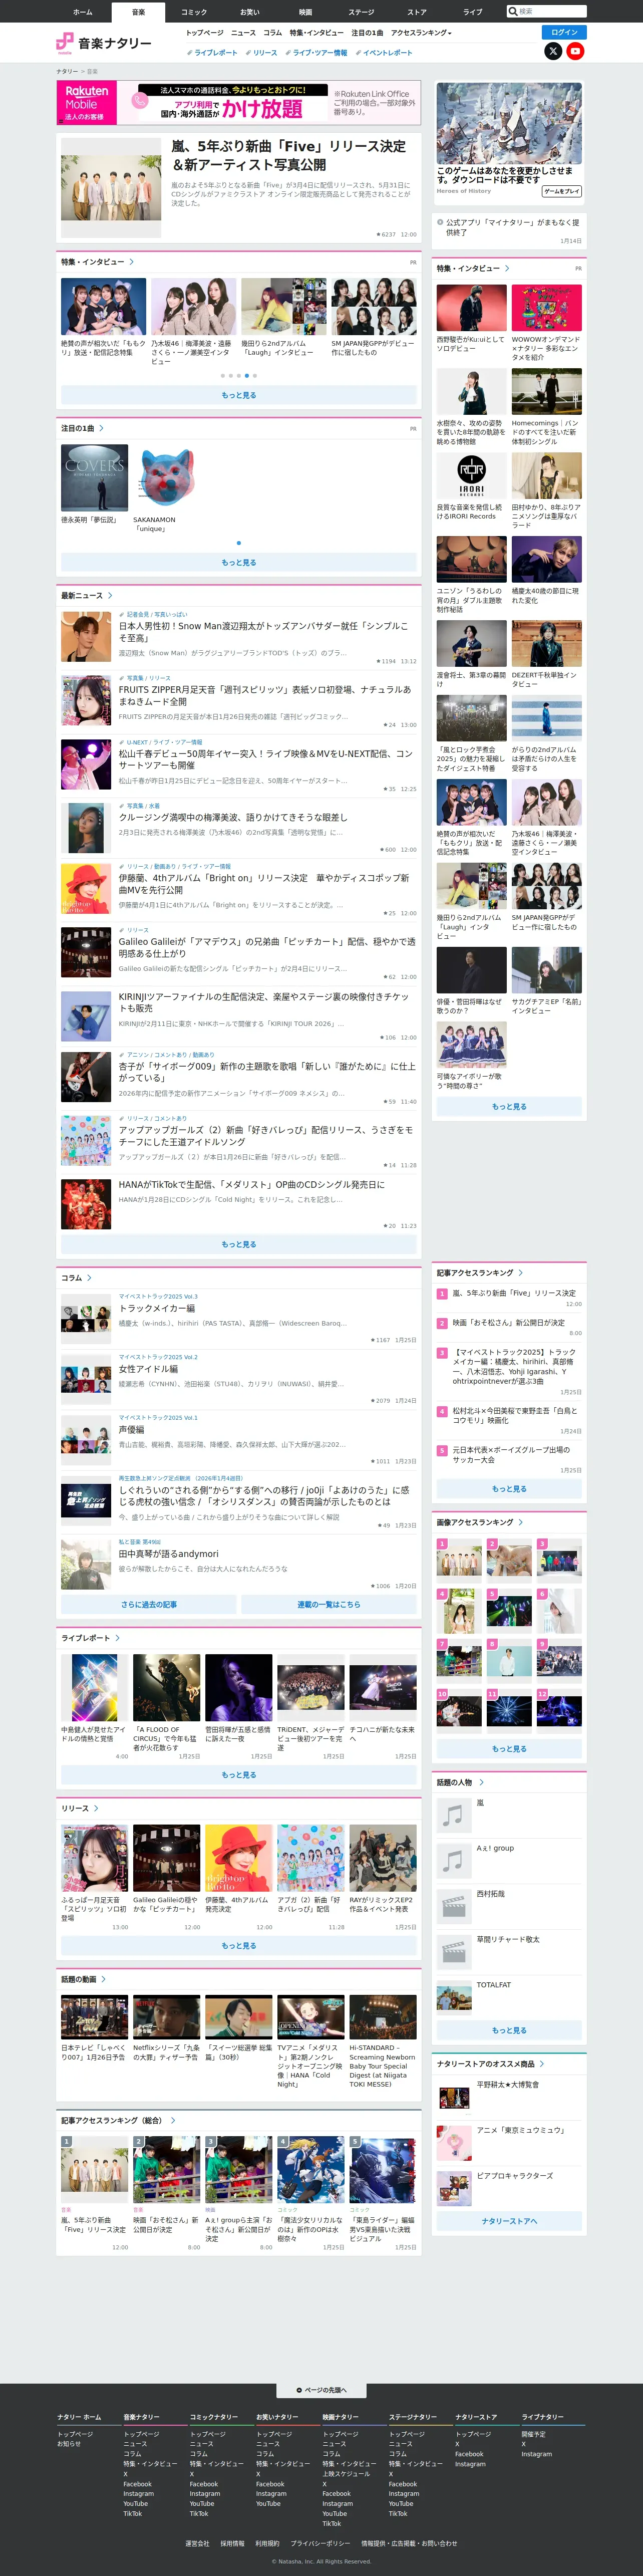Open 西野駿さんKu:ui sidebar feature thumbnail

(x=471, y=307)
